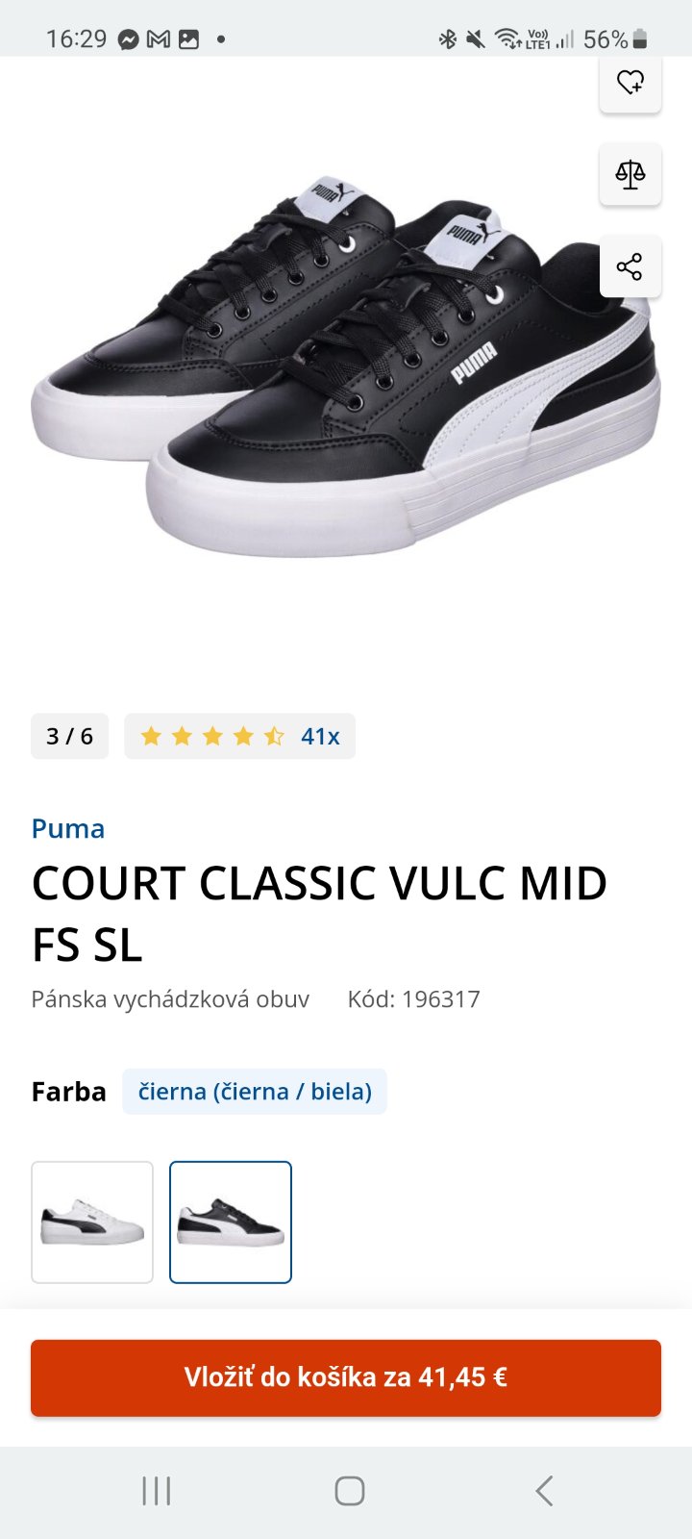The image size is (692, 1539).
Task: Open the 41x star ratings reviews
Action: pos(239,736)
